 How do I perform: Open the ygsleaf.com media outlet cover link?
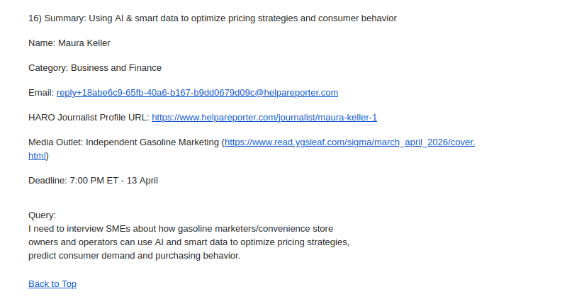coord(349,142)
